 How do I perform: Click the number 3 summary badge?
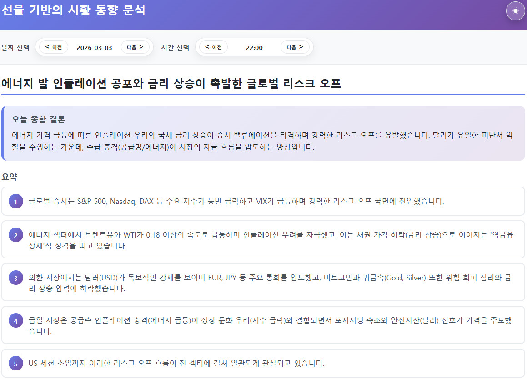point(15,278)
